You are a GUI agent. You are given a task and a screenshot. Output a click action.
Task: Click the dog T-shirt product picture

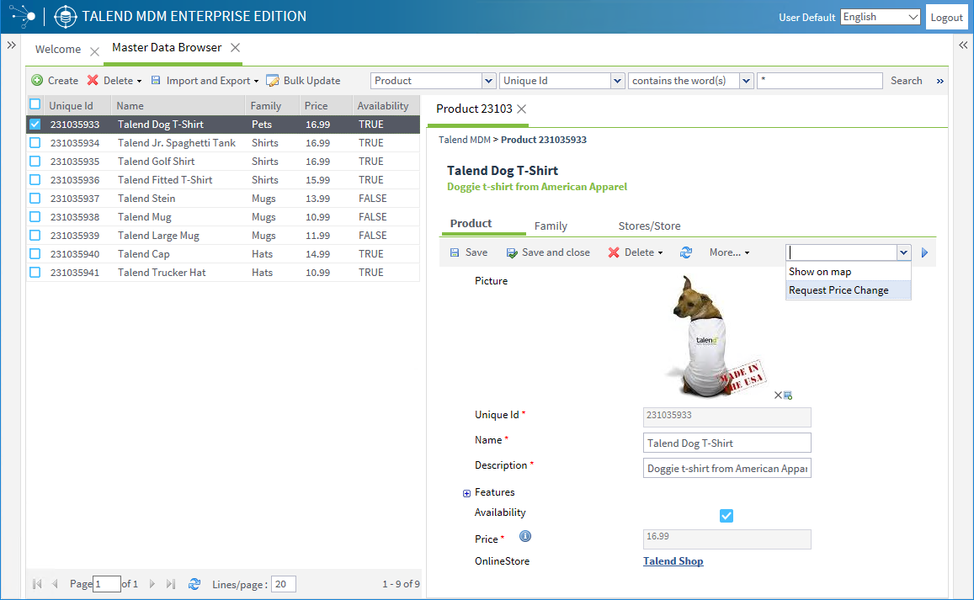pyautogui.click(x=715, y=337)
